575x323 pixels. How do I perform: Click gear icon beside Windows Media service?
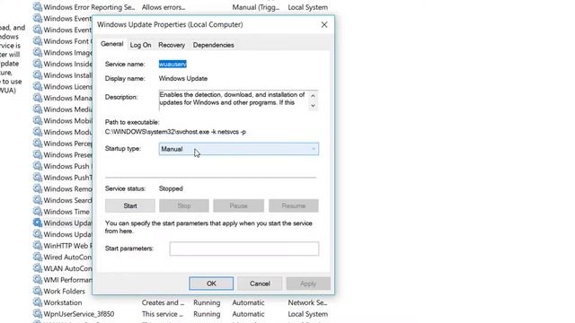pos(38,109)
